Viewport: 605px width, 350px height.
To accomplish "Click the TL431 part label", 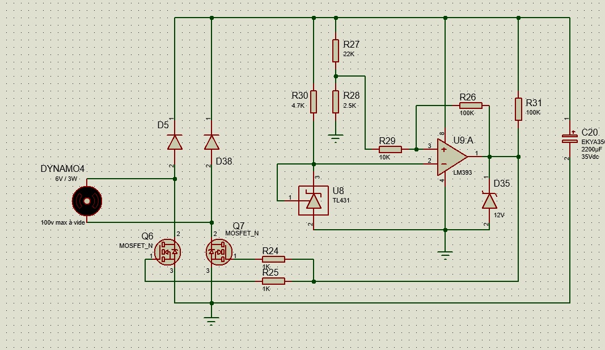I will [x=341, y=200].
